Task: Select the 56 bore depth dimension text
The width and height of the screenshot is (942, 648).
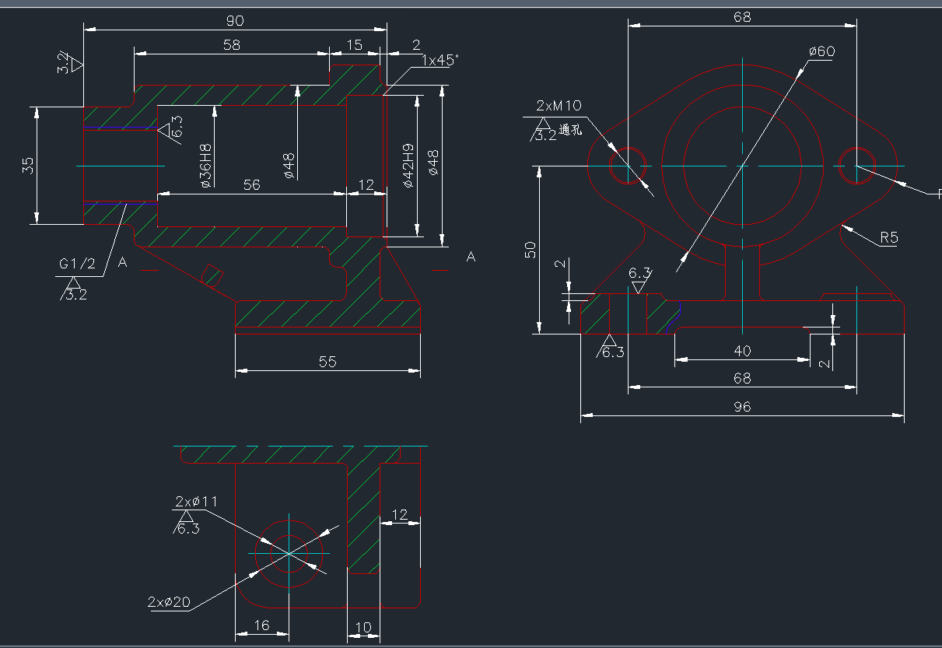Action: pos(251,184)
